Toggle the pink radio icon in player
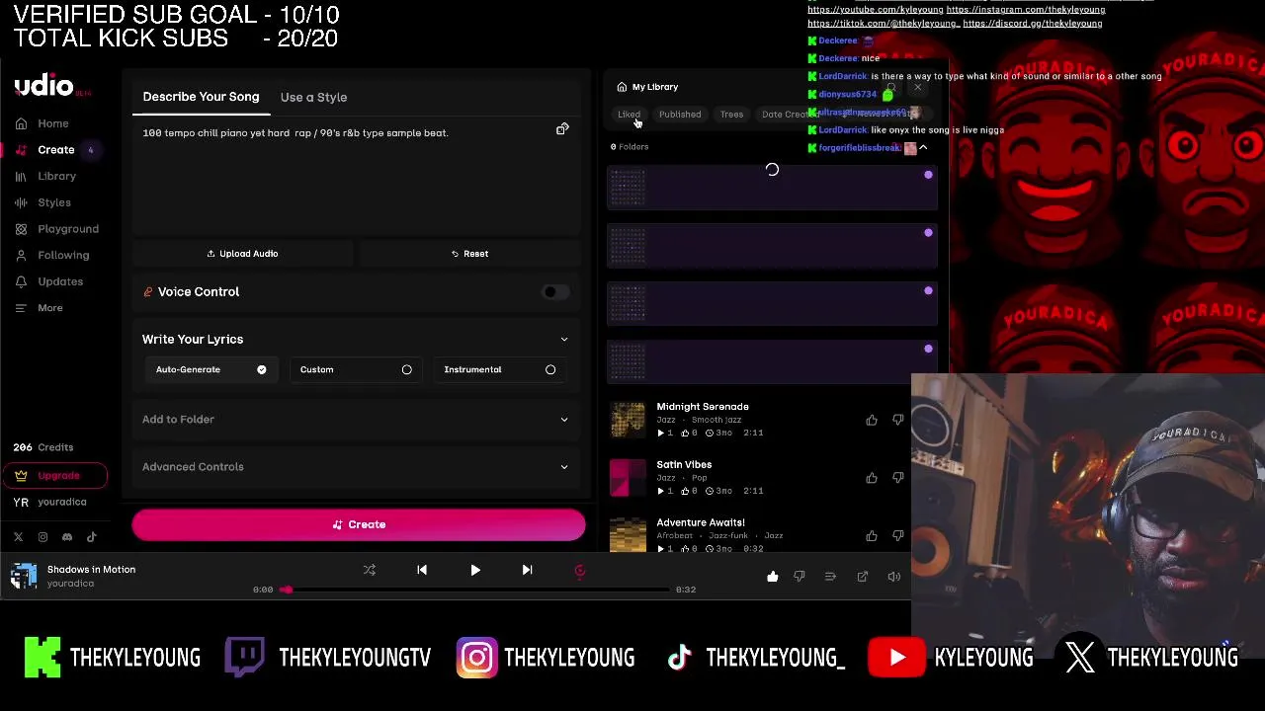The image size is (1265, 711). [580, 570]
